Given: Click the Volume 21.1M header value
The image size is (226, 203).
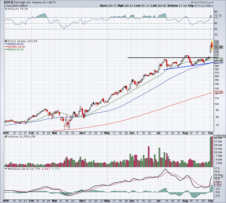Looking at the screenshot, I should [177, 6].
